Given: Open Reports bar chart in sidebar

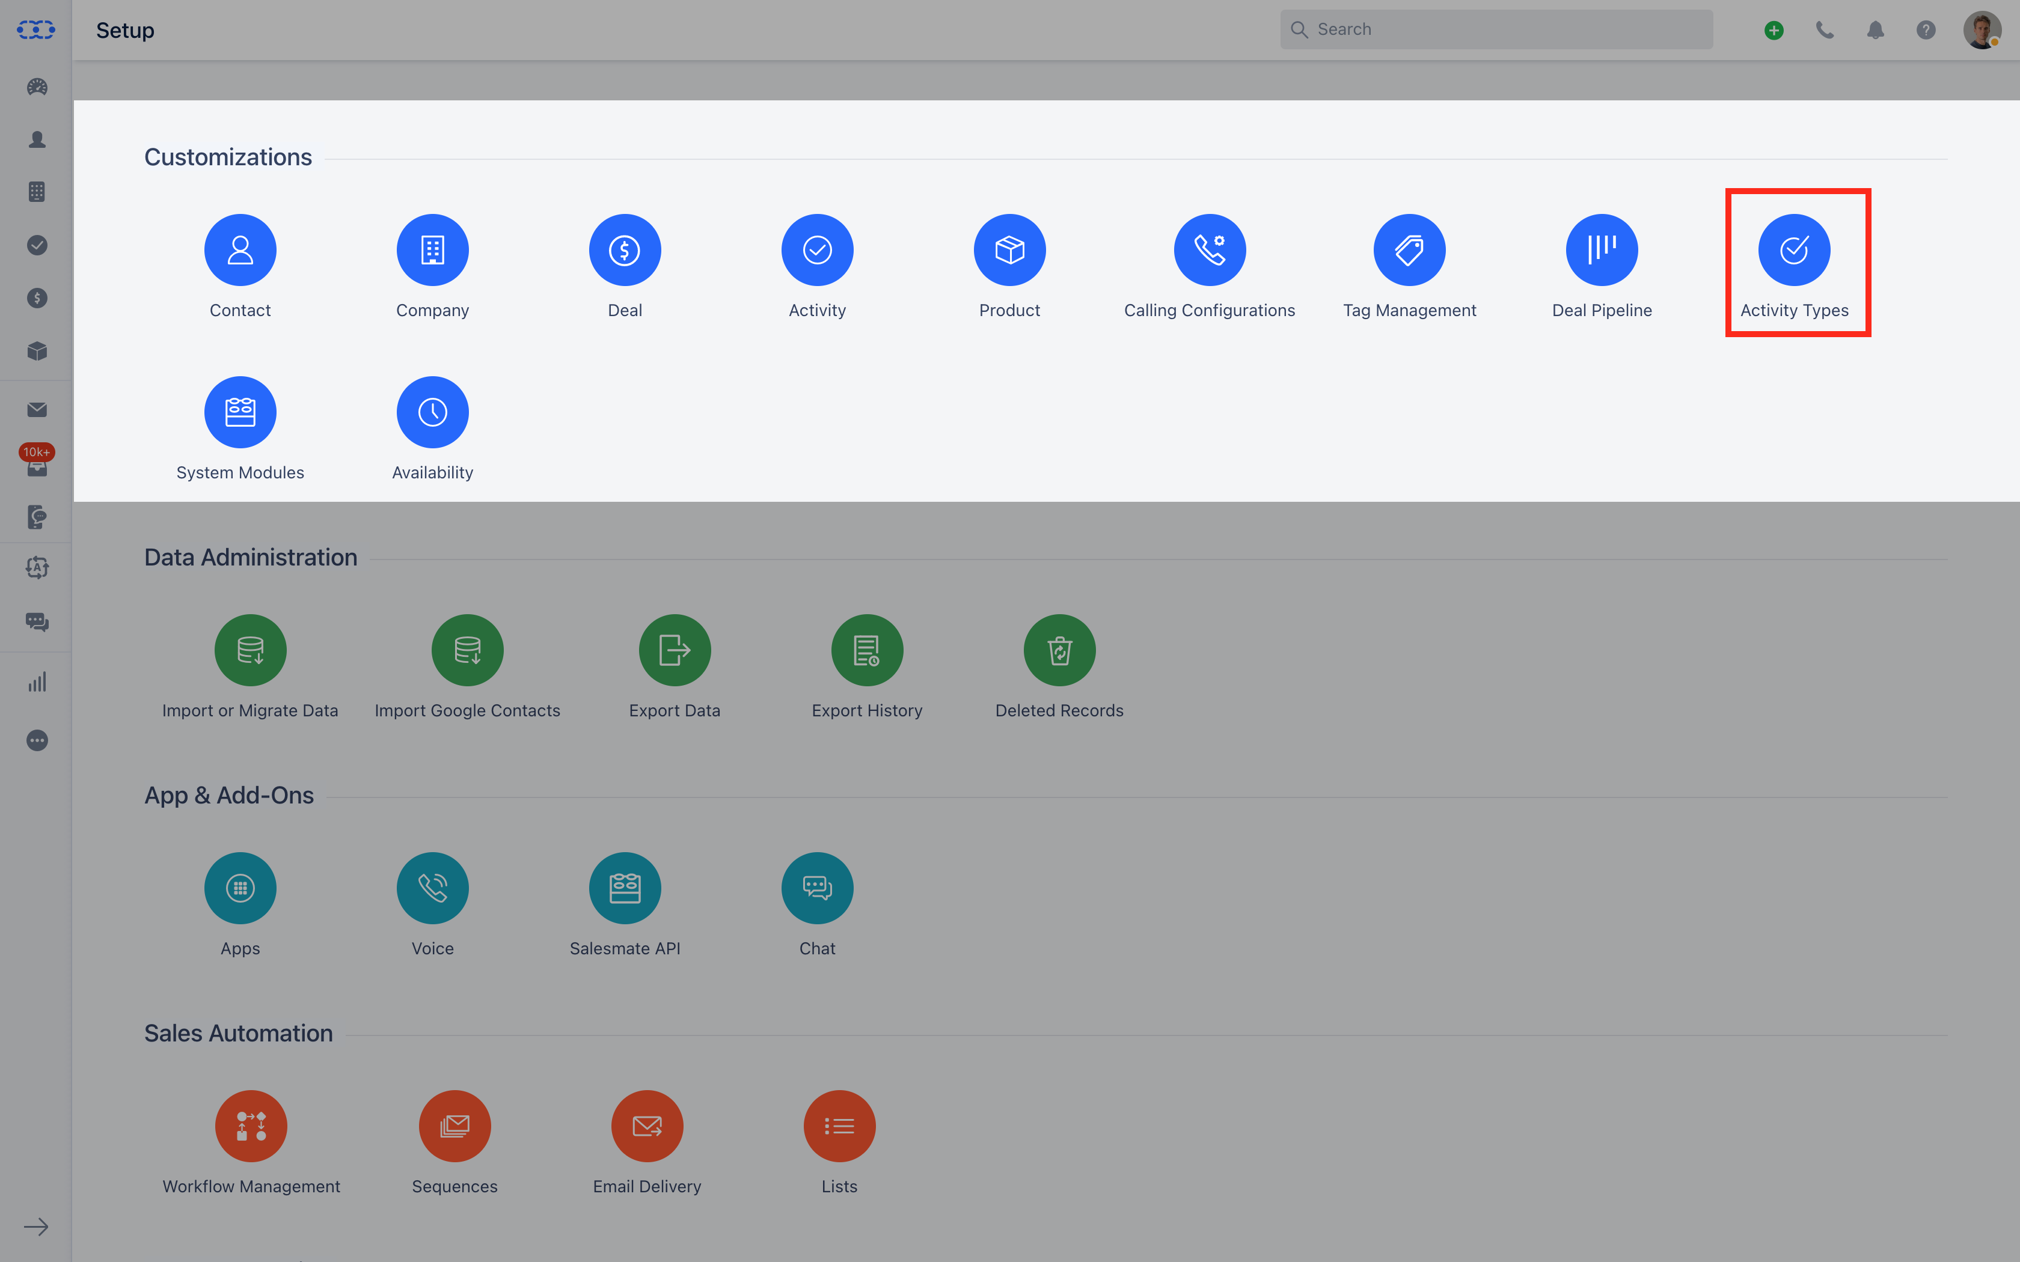Looking at the screenshot, I should coord(37,683).
